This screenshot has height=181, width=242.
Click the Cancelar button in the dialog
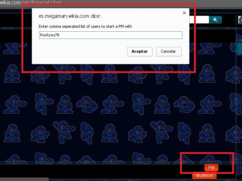pyautogui.click(x=169, y=52)
